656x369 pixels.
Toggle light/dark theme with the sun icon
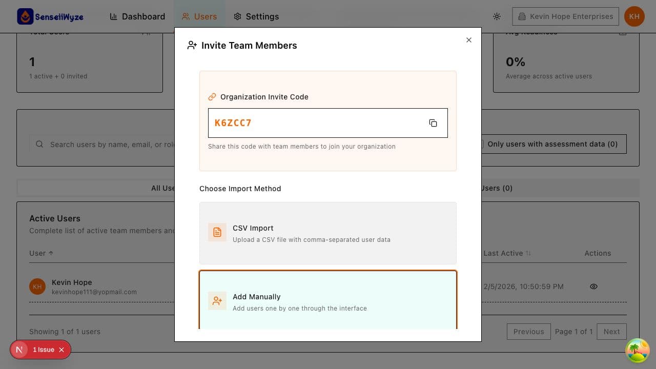tap(497, 16)
